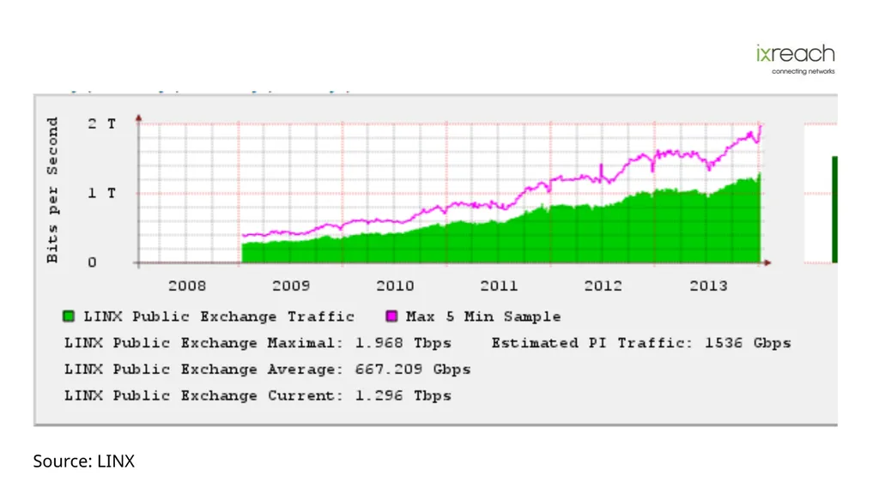Select the 'LINX Public Exchange Traffic' legend label
This screenshot has height=494, width=879.
(x=219, y=316)
